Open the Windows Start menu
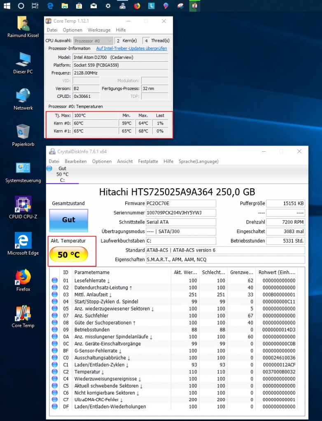This screenshot has width=322, height=421. (7, 6)
